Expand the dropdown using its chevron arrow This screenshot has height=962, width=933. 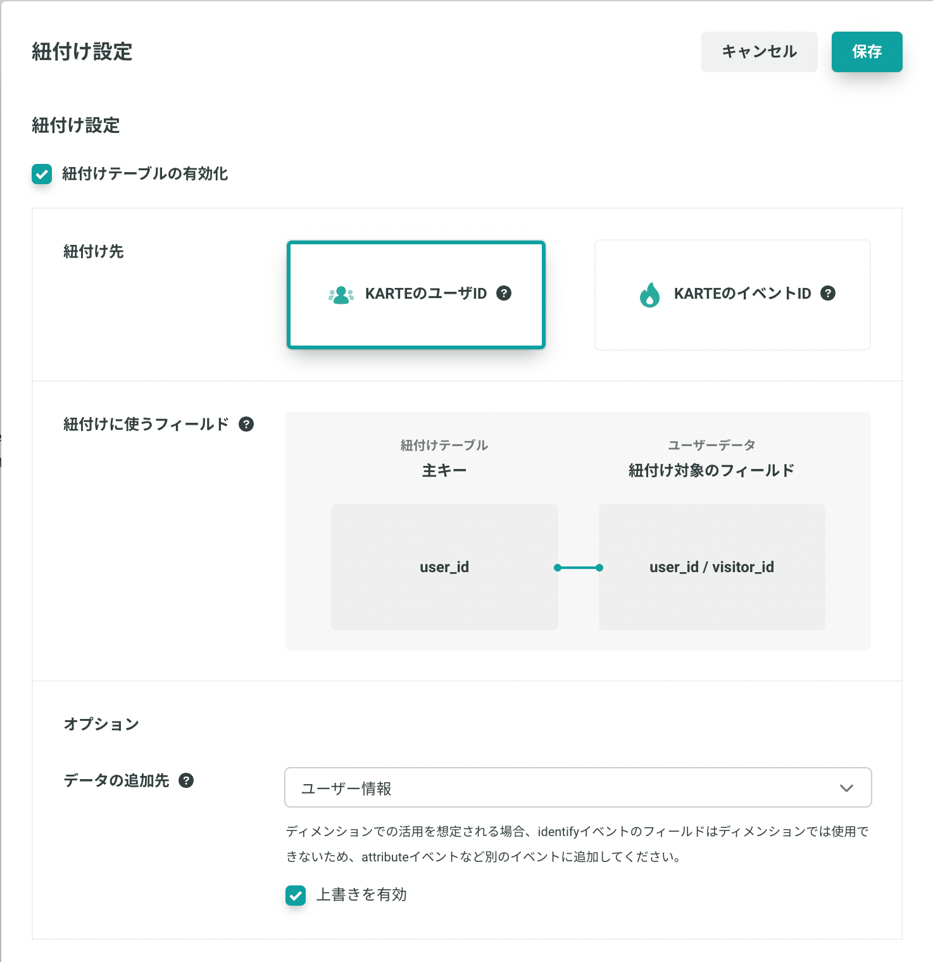(x=846, y=788)
